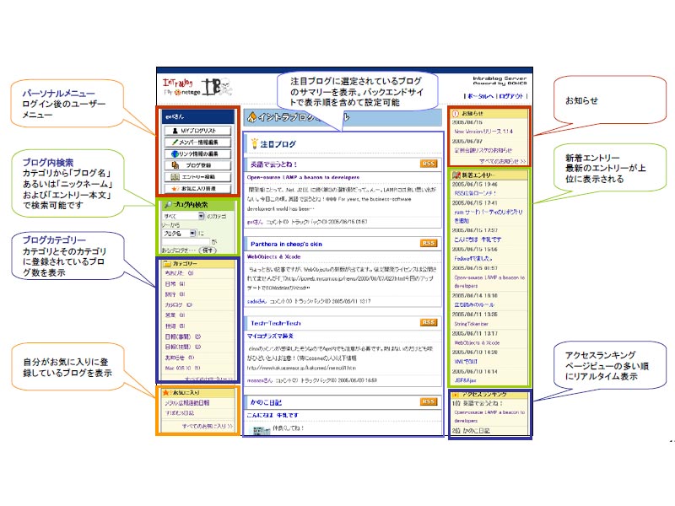Open the StringTokenizer new entry
The width and height of the screenshot is (675, 506).
click(471, 324)
